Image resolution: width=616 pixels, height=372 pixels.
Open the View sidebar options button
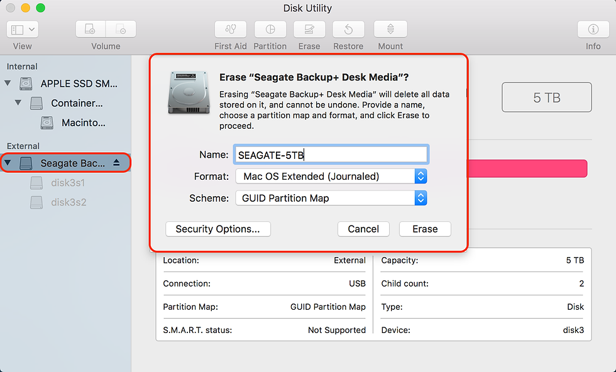coord(23,30)
